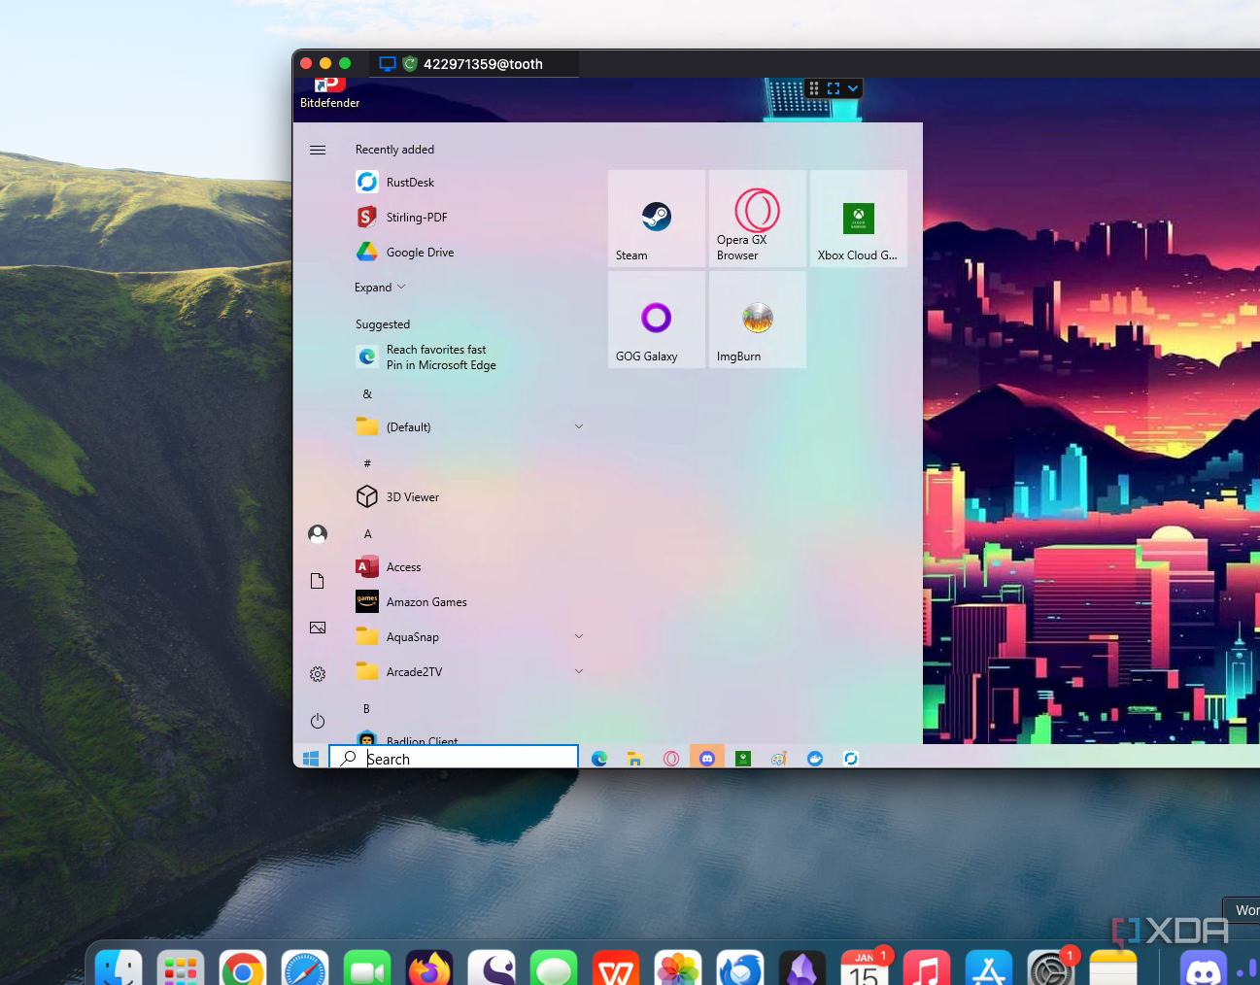Launch Access from the app list
Screen dimensions: 1260x985
[470, 567]
